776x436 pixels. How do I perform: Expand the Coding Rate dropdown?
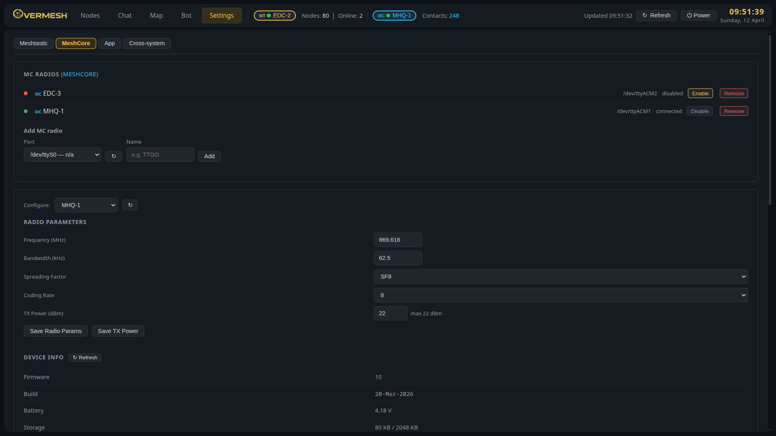point(561,295)
